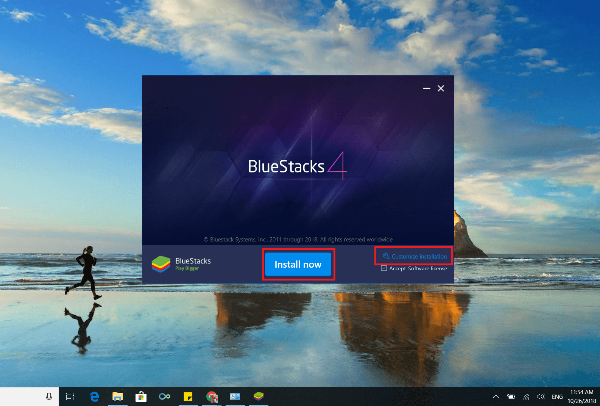The image size is (600, 406).
Task: Click the battery icon in system tray
Action: click(511, 397)
